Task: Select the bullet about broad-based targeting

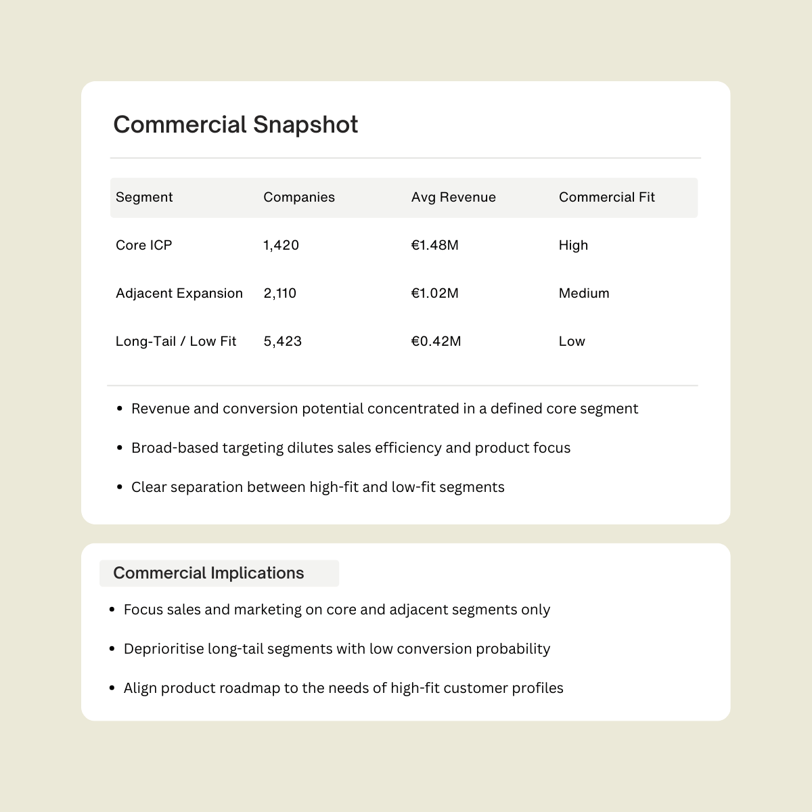Action: coord(351,448)
